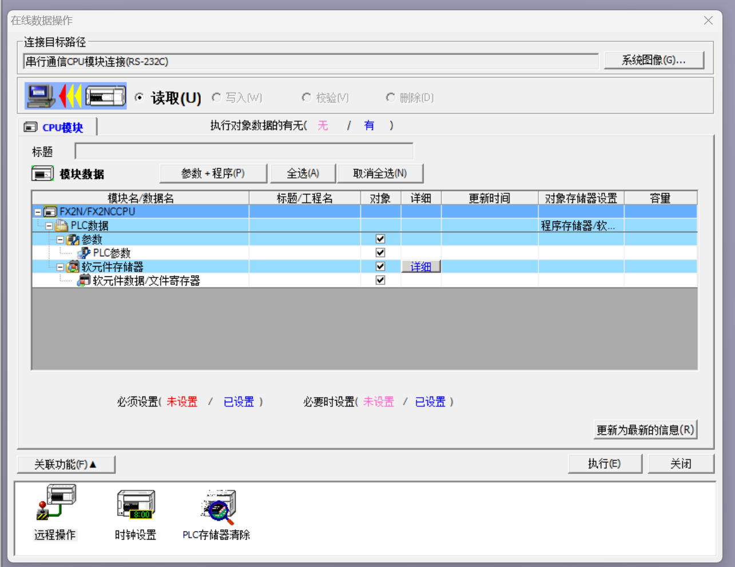Click the 执行(E) button

605,463
